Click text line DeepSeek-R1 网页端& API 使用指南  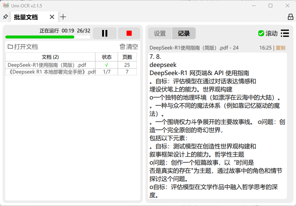coord(199,73)
